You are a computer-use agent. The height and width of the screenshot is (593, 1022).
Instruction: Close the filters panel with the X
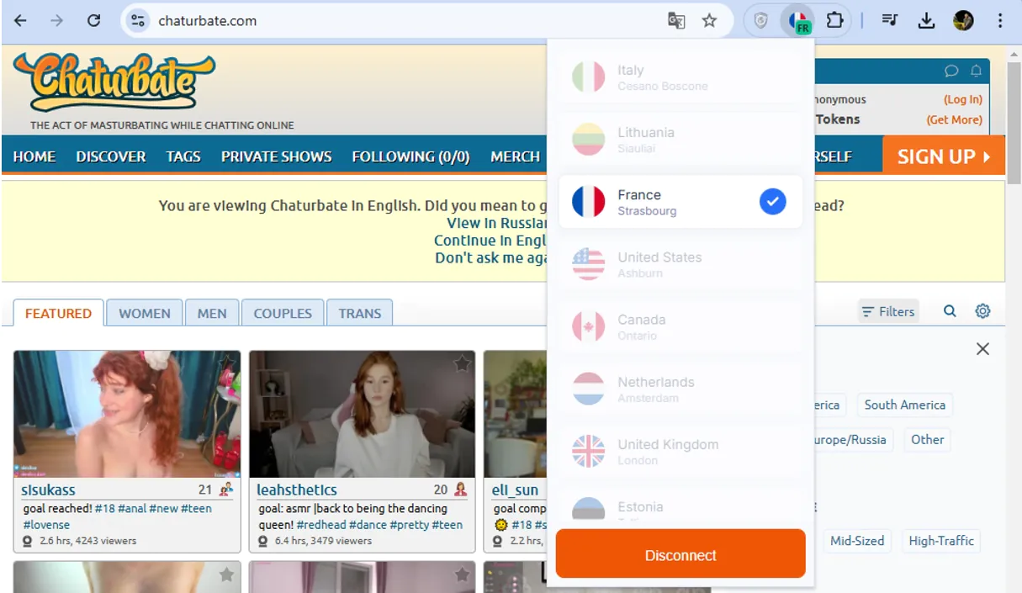(x=982, y=348)
